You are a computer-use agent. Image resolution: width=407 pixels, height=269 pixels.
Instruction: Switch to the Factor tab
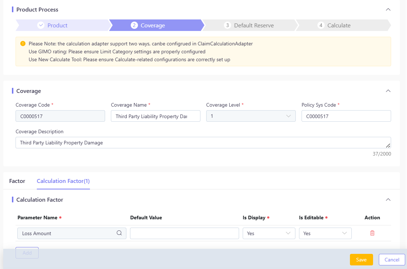pyautogui.click(x=17, y=181)
